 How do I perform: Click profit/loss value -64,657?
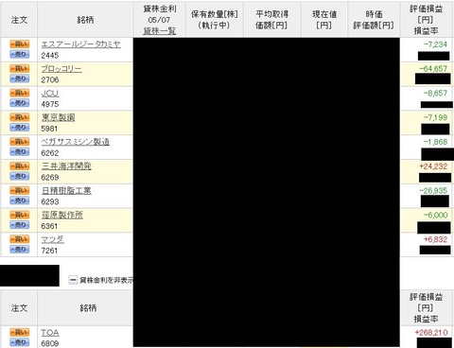[x=433, y=69]
